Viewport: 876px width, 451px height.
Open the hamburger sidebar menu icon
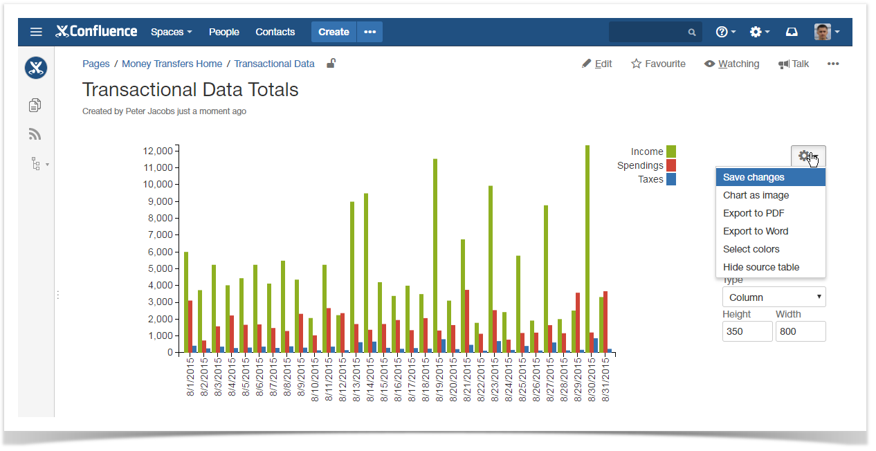[36, 32]
